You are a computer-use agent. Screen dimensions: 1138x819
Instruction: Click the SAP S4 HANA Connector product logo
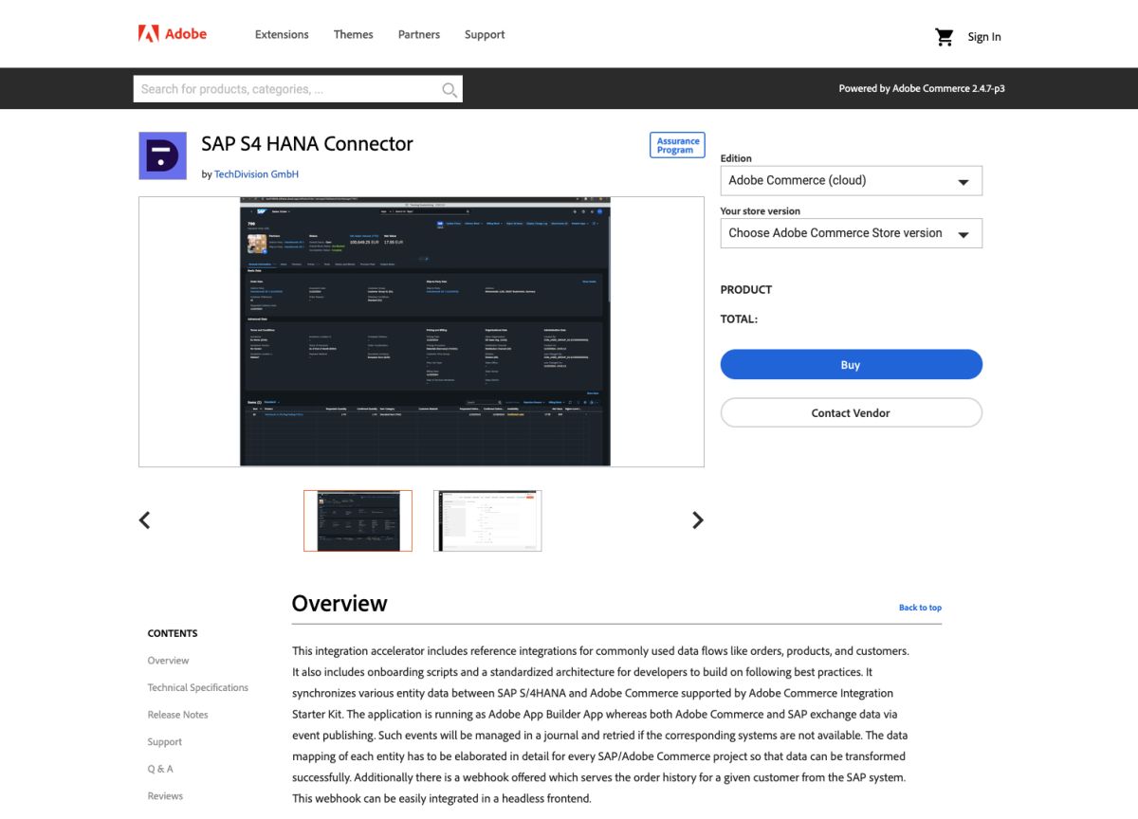tap(162, 155)
